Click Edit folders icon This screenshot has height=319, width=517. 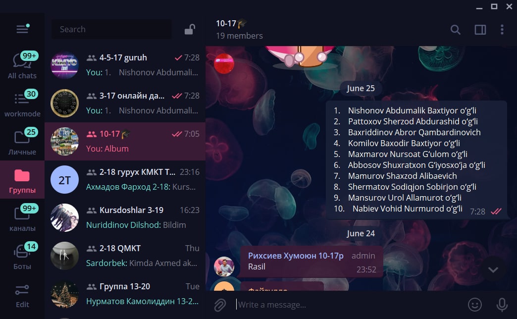[x=22, y=296]
